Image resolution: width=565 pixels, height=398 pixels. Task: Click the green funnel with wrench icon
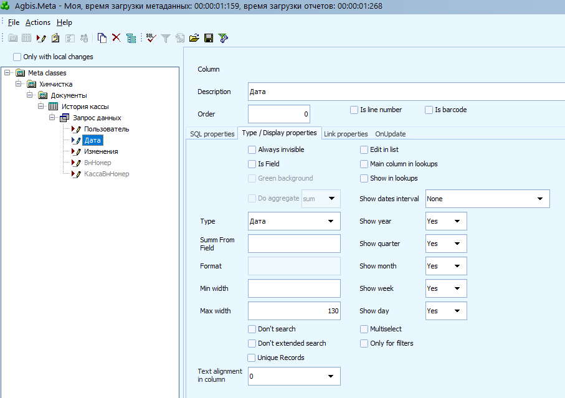pyautogui.click(x=223, y=38)
